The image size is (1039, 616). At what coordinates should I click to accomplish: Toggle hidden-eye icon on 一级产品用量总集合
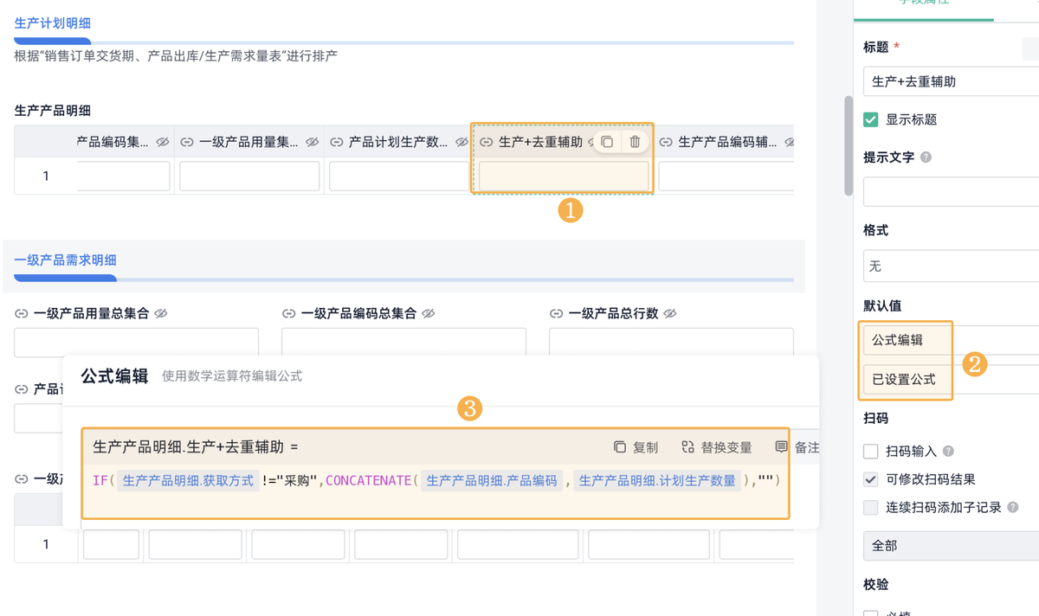pyautogui.click(x=160, y=313)
